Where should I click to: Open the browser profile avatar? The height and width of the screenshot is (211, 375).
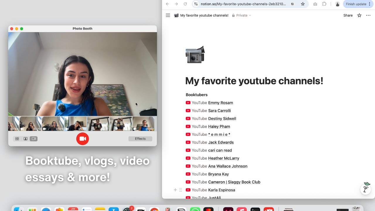pyautogui.click(x=337, y=4)
